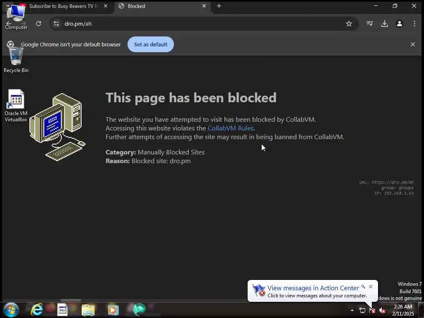Close the Busy Beavers TV tab

(106, 6)
